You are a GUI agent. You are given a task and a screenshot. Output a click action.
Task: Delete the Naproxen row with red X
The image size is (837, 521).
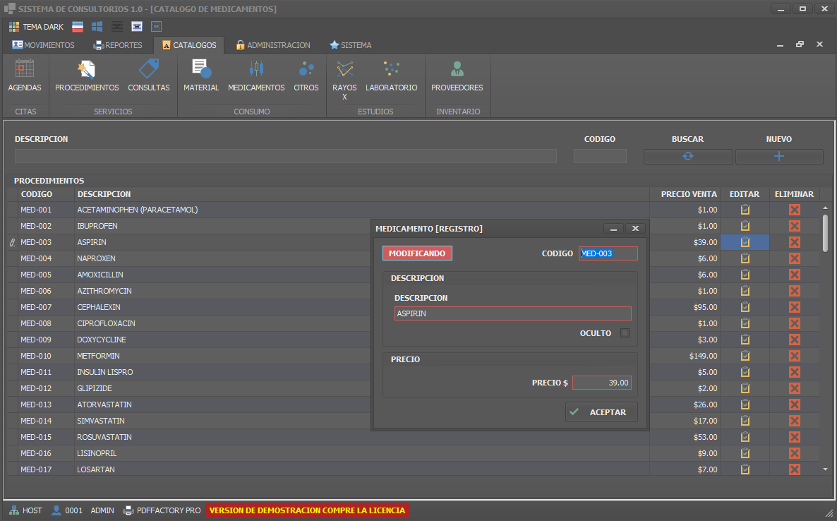tap(794, 258)
